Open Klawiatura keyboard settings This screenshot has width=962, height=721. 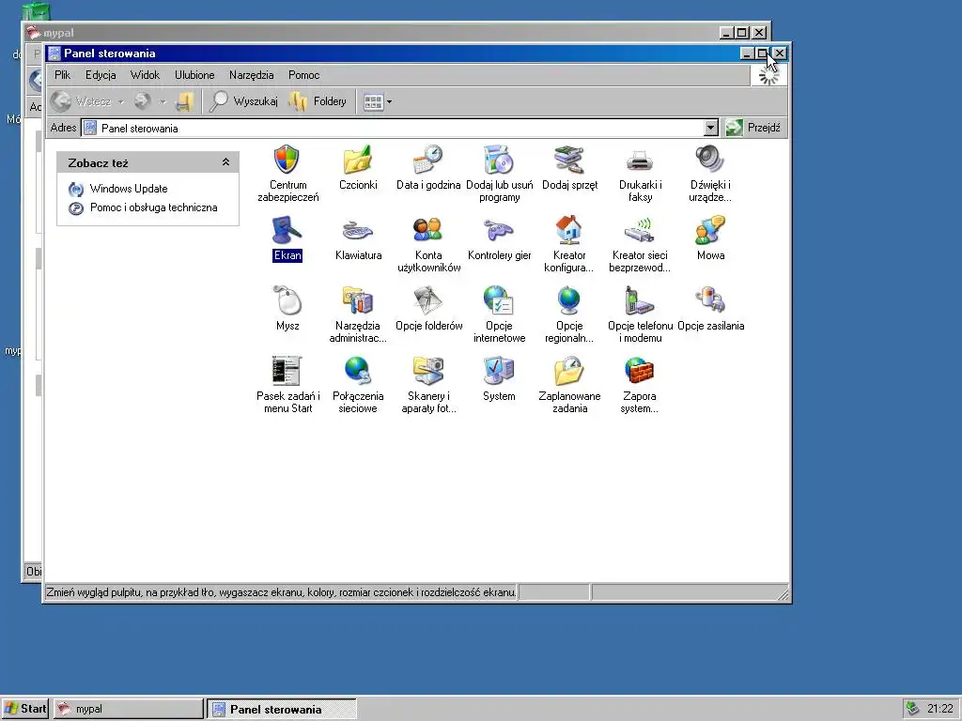coord(358,231)
